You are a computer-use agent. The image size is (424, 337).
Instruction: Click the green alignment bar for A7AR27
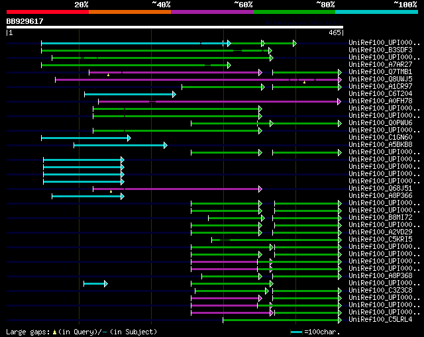tap(136, 65)
